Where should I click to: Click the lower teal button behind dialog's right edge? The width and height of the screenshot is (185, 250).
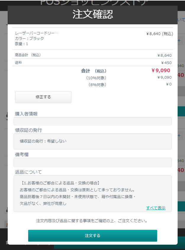(x=181, y=206)
